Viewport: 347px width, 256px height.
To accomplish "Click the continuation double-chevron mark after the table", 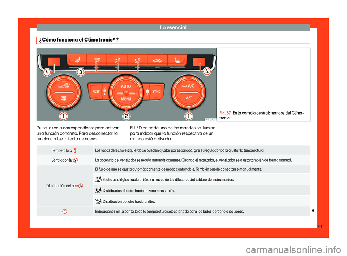I will [x=313, y=210].
